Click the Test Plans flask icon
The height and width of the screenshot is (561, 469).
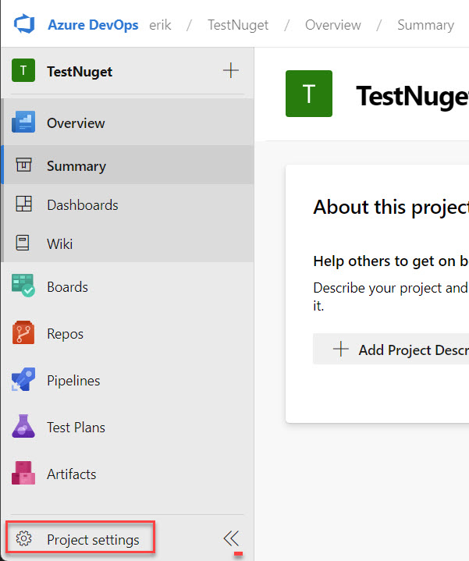coord(23,426)
